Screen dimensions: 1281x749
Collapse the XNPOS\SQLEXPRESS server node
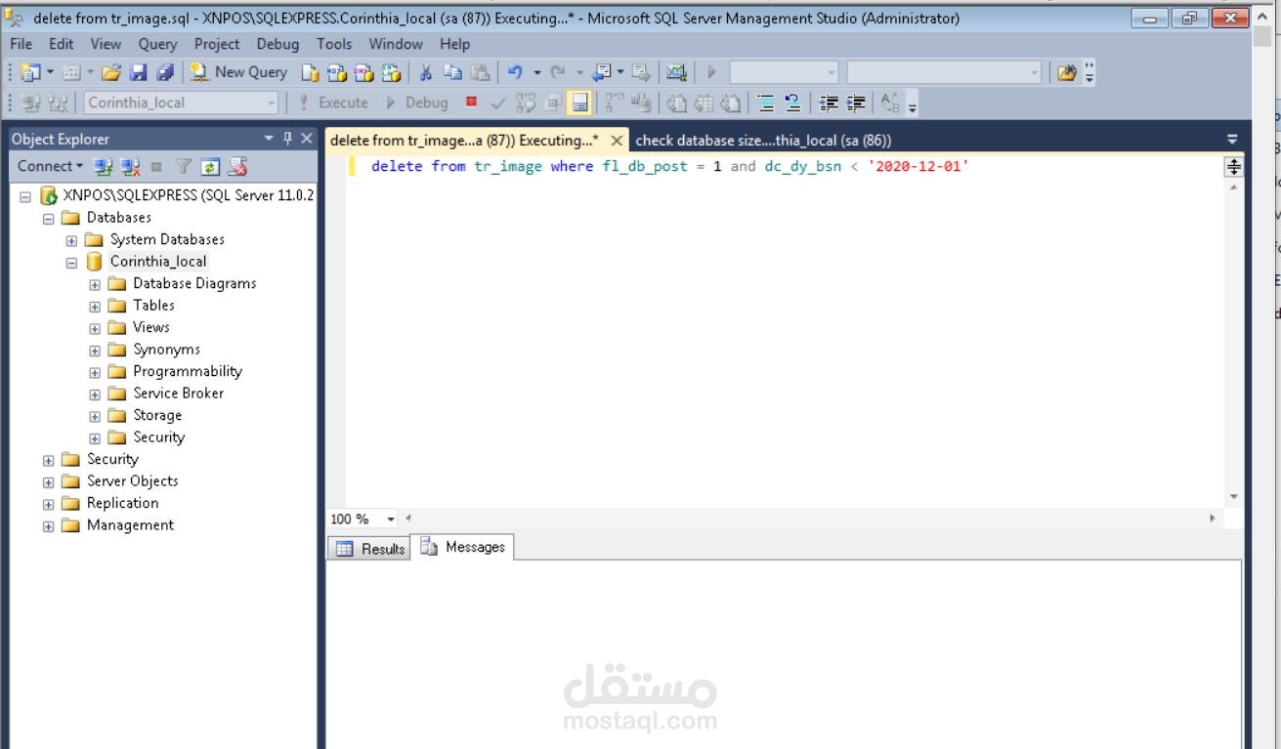coord(25,195)
